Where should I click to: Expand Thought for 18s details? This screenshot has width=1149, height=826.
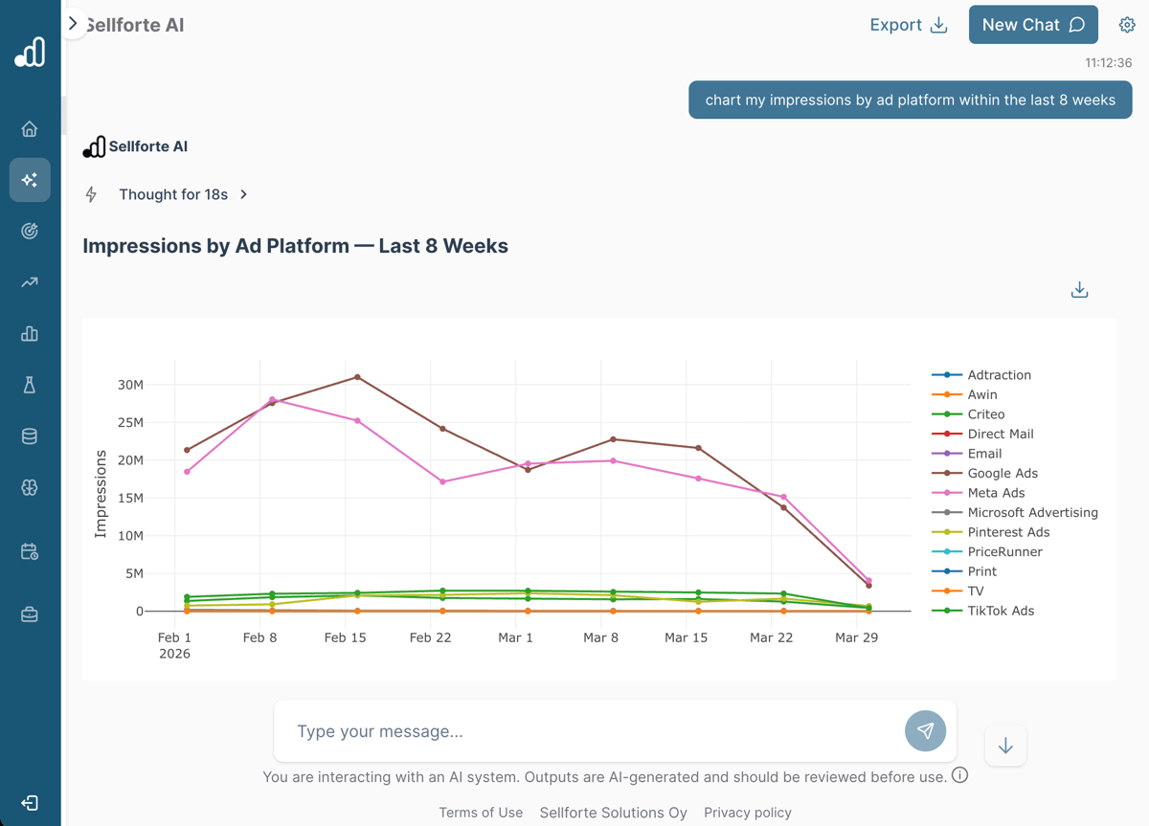point(183,194)
